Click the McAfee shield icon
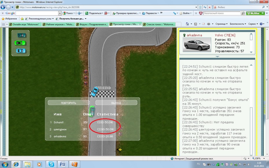 click(x=201, y=13)
